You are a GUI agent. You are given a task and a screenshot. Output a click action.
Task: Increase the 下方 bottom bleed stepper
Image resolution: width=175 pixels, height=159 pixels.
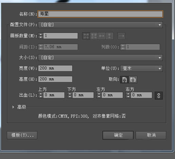tap(70, 94)
